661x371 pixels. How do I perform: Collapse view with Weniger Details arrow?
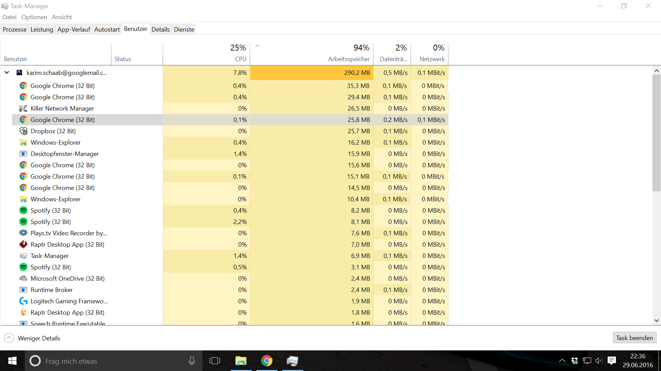(x=9, y=338)
